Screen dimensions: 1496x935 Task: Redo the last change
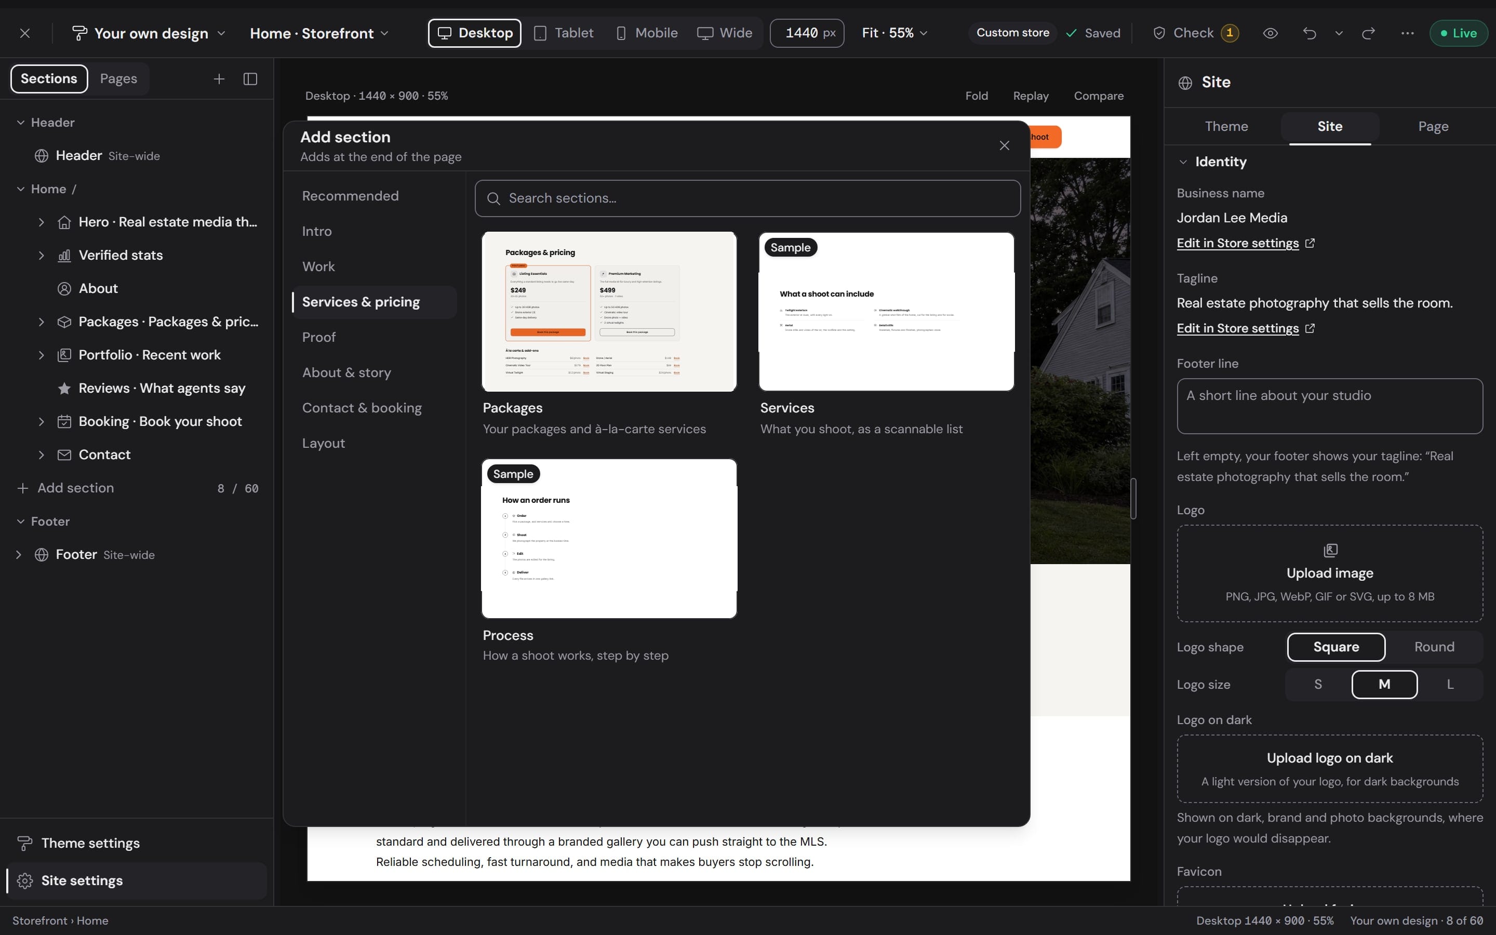coord(1369,33)
